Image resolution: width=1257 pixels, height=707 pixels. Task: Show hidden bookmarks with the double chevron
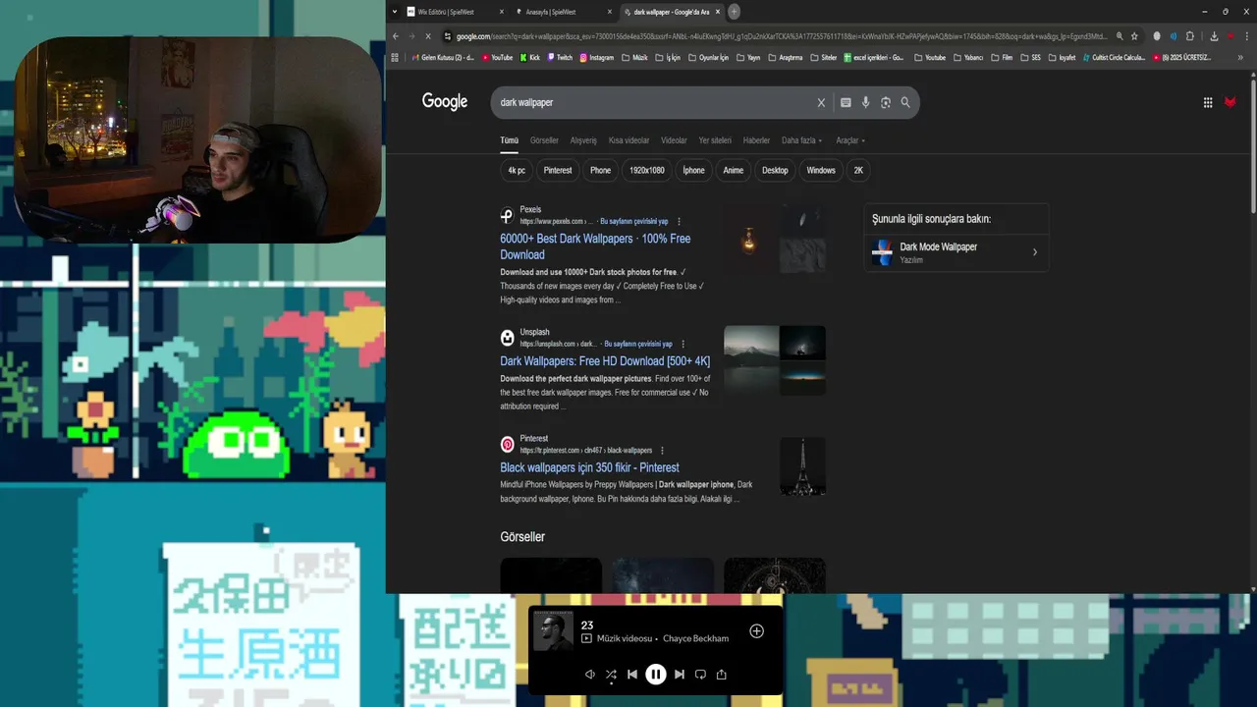(x=1239, y=58)
